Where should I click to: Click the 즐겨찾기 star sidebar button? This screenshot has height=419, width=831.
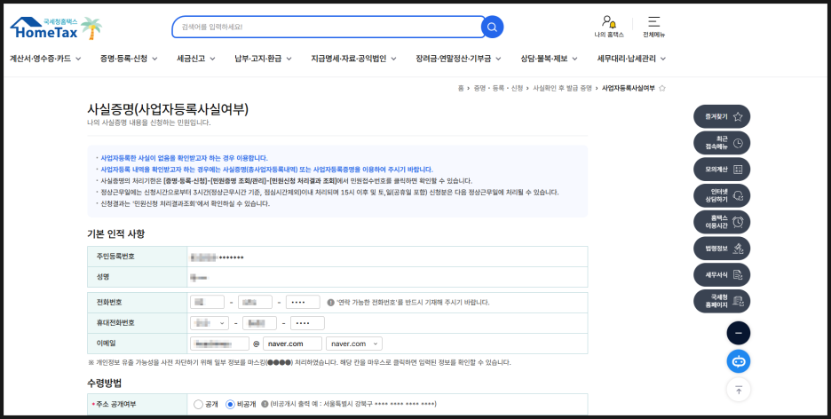coord(722,116)
